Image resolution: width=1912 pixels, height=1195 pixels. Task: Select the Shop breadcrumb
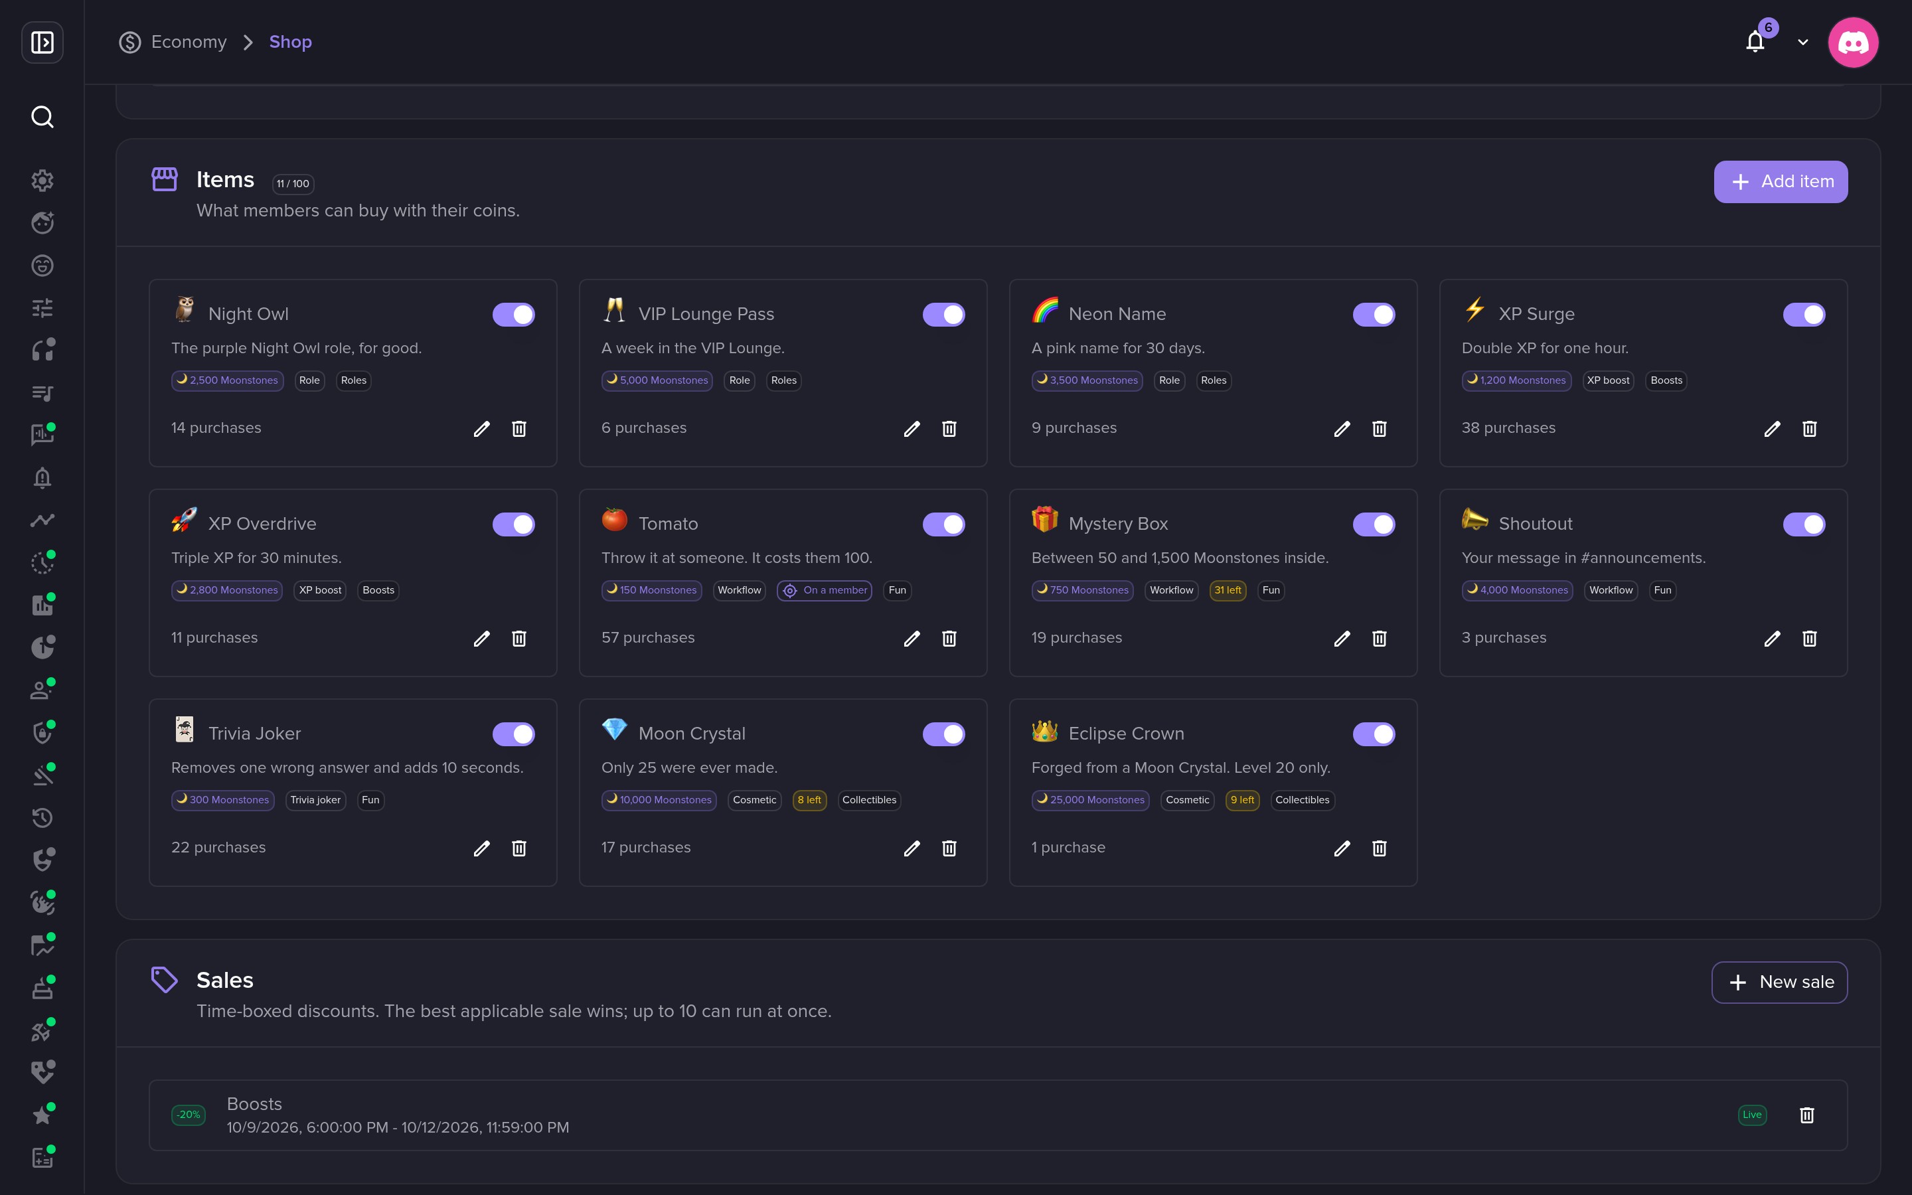290,42
